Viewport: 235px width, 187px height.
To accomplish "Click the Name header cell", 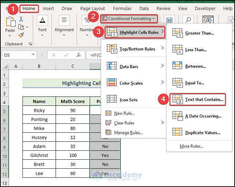I will point(39,101).
